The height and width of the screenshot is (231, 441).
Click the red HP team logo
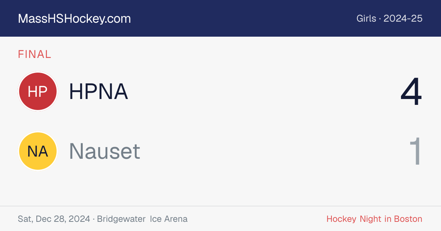38,91
